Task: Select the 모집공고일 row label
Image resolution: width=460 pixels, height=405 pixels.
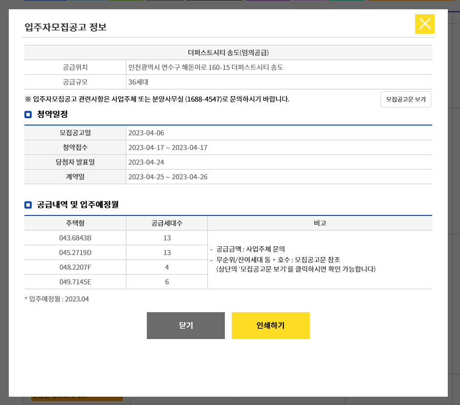Action: coord(75,133)
